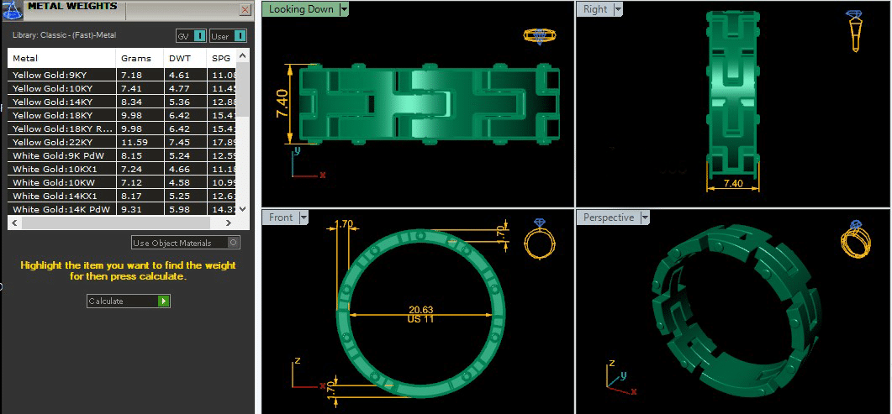Click the ring front-view icon in Front viewport
This screenshot has height=414, width=892.
[539, 238]
